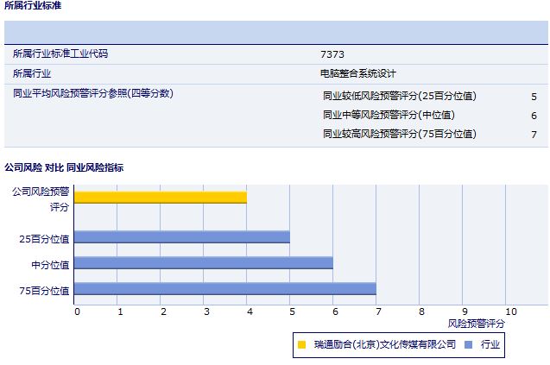Click the 行业 legend label
The width and height of the screenshot is (550, 365).
click(x=490, y=345)
